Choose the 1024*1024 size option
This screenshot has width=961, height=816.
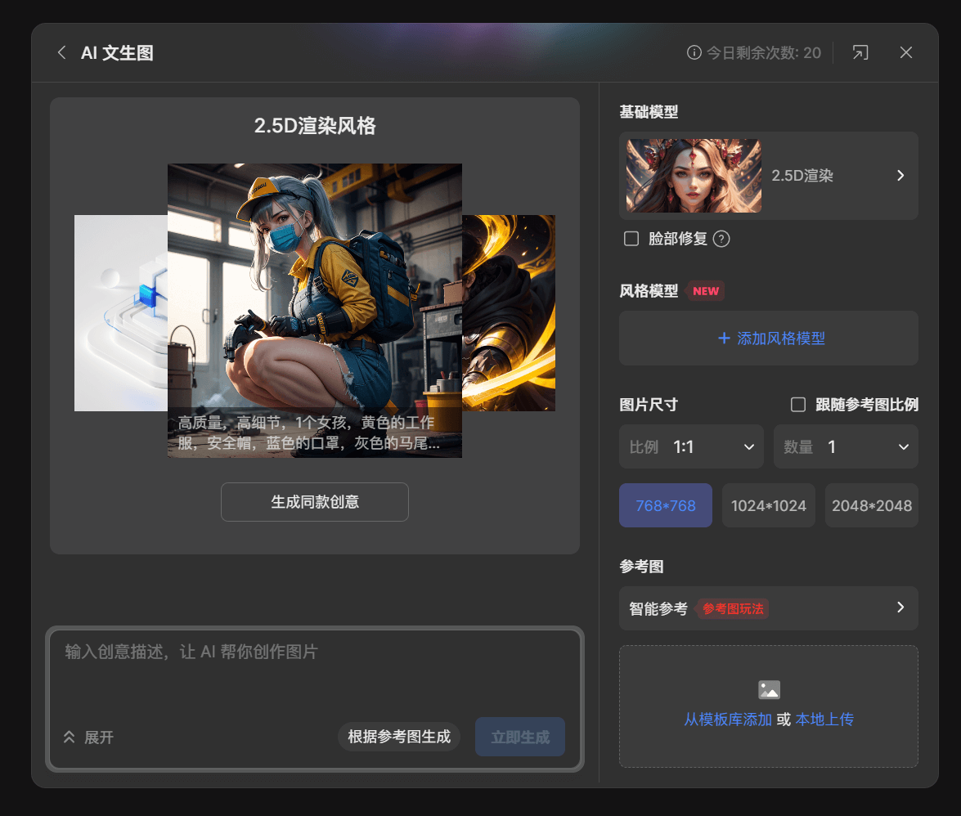(x=768, y=505)
